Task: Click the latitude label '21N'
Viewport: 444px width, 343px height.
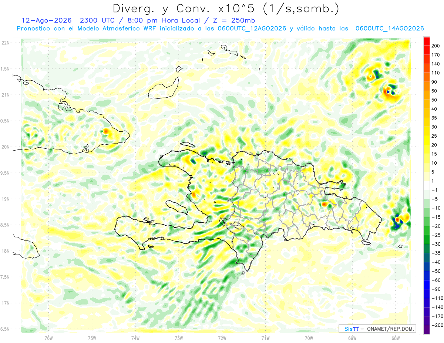Action: [x=6, y=95]
